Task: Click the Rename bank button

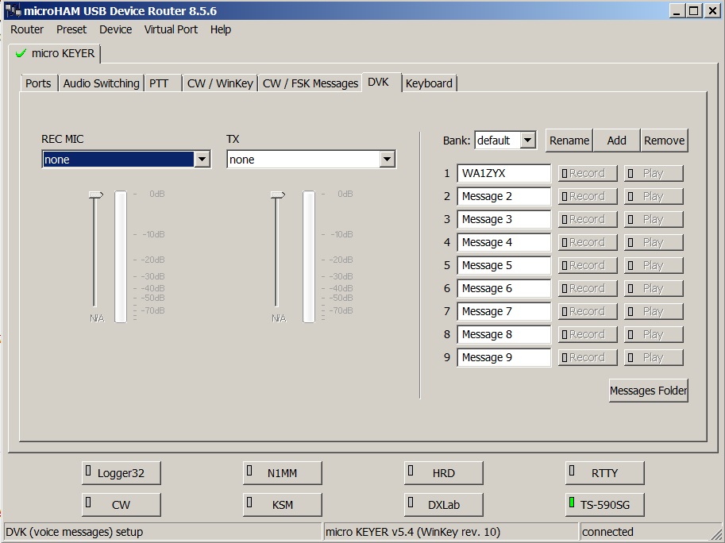Action: pos(569,141)
